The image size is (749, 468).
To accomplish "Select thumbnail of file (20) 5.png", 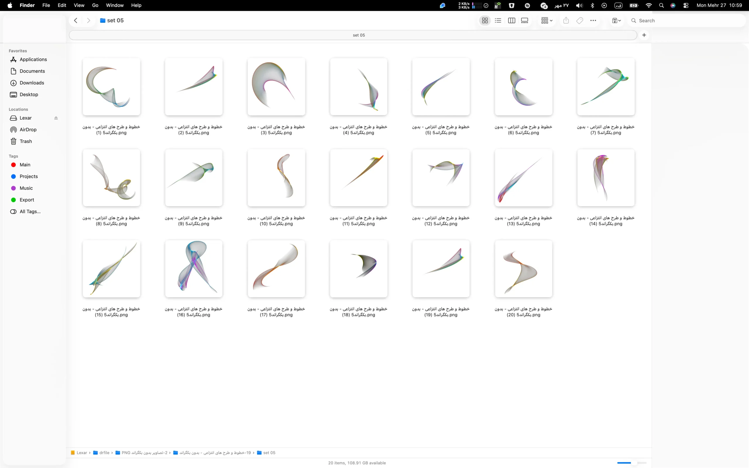I will point(523,269).
